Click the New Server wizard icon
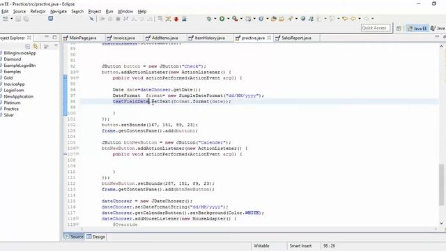446x251 pixels. 248,19
